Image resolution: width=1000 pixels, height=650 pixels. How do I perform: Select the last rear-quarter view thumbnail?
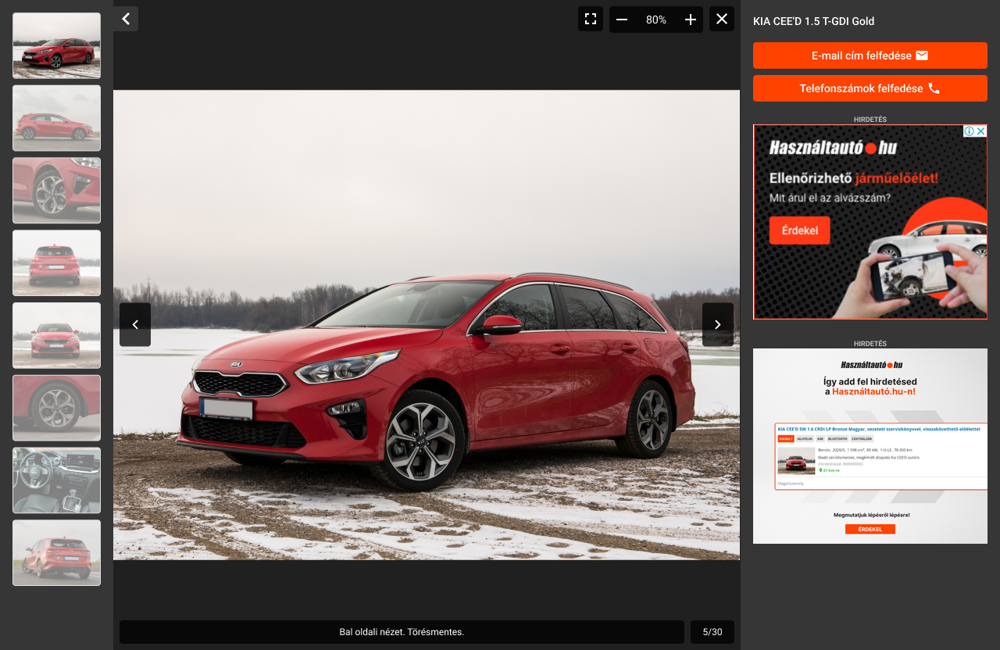[56, 552]
